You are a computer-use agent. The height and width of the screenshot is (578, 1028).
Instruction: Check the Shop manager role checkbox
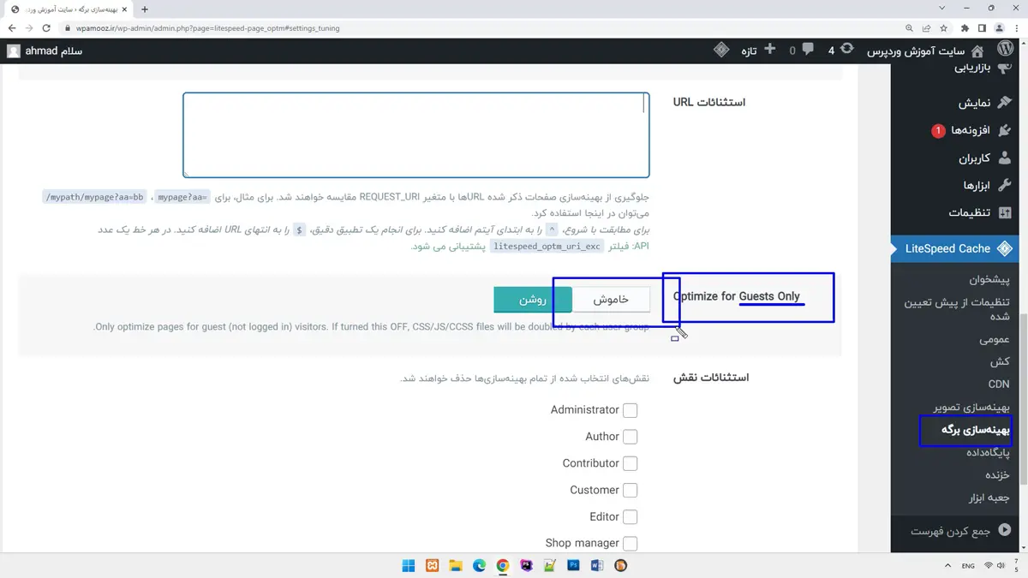630,544
